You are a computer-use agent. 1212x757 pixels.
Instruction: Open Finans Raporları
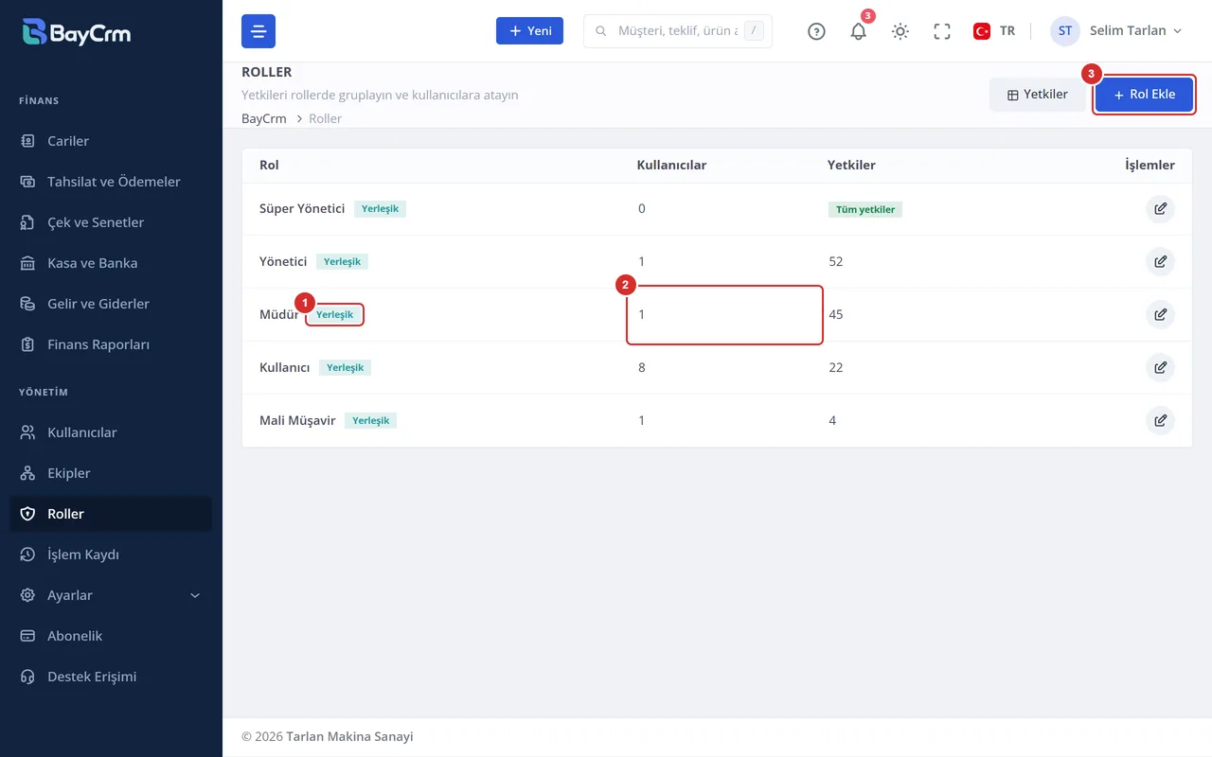111,344
